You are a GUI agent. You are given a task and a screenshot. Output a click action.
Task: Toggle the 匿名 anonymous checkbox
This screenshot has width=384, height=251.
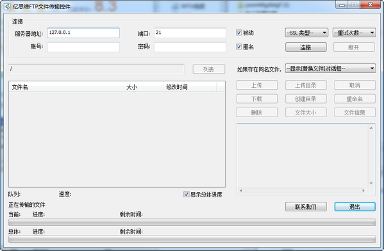click(x=238, y=47)
